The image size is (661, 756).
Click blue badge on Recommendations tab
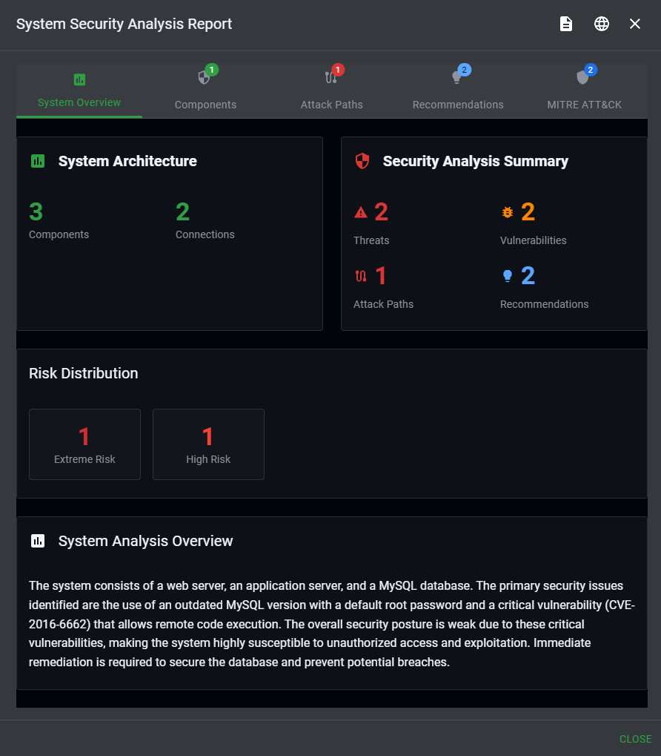click(x=464, y=70)
